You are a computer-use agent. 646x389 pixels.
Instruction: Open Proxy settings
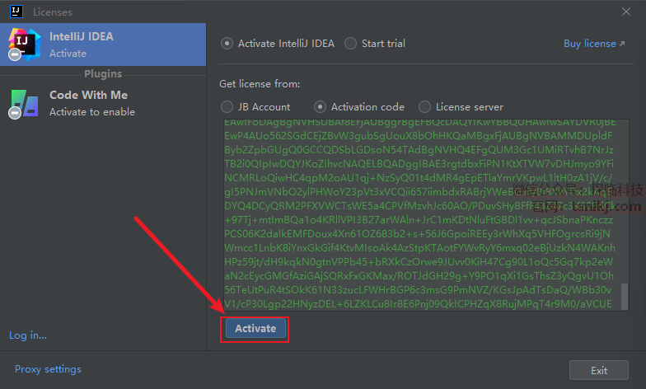48,369
